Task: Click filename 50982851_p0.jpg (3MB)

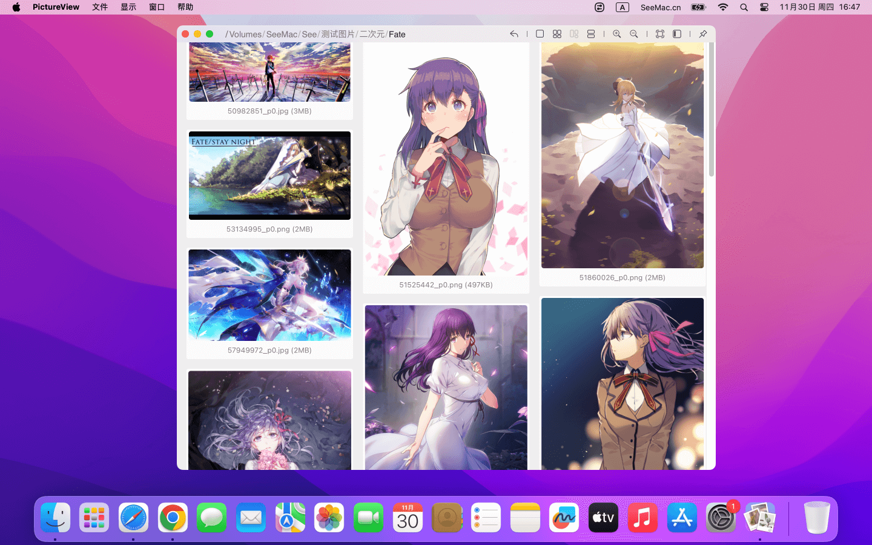Action: [x=269, y=111]
